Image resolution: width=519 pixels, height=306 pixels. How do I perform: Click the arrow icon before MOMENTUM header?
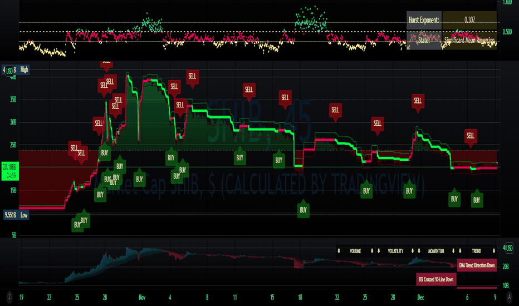tap(419, 251)
